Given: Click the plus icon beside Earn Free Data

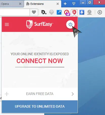Looking at the screenshot, I should click(7, 94).
